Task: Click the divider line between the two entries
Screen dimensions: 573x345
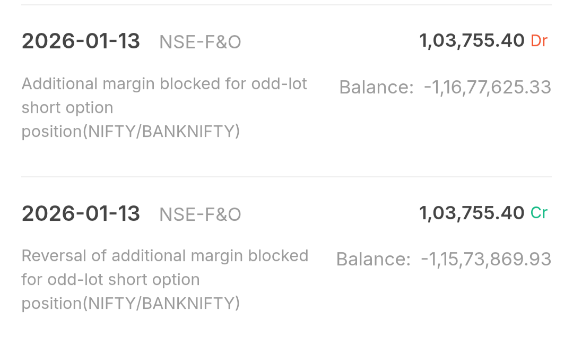Action: point(286,177)
